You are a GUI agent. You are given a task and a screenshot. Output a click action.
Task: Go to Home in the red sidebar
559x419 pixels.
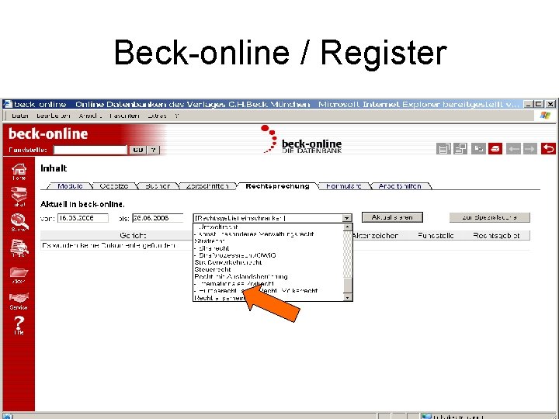[19, 171]
